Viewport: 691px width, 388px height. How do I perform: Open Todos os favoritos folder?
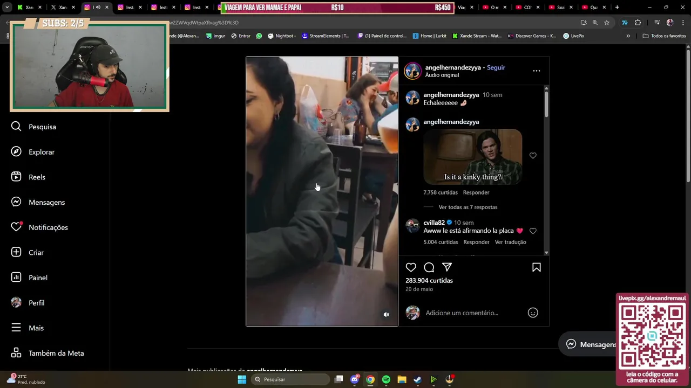pos(664,36)
